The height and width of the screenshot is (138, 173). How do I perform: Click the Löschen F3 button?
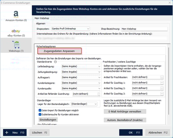(x=40, y=133)
